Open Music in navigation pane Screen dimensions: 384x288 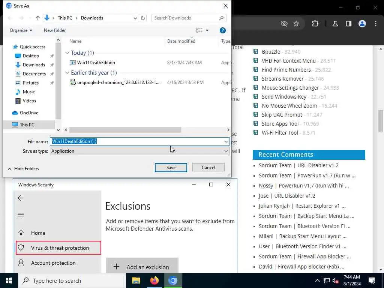(x=28, y=92)
